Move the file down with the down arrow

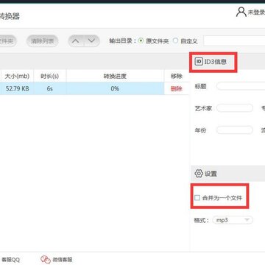point(91,40)
